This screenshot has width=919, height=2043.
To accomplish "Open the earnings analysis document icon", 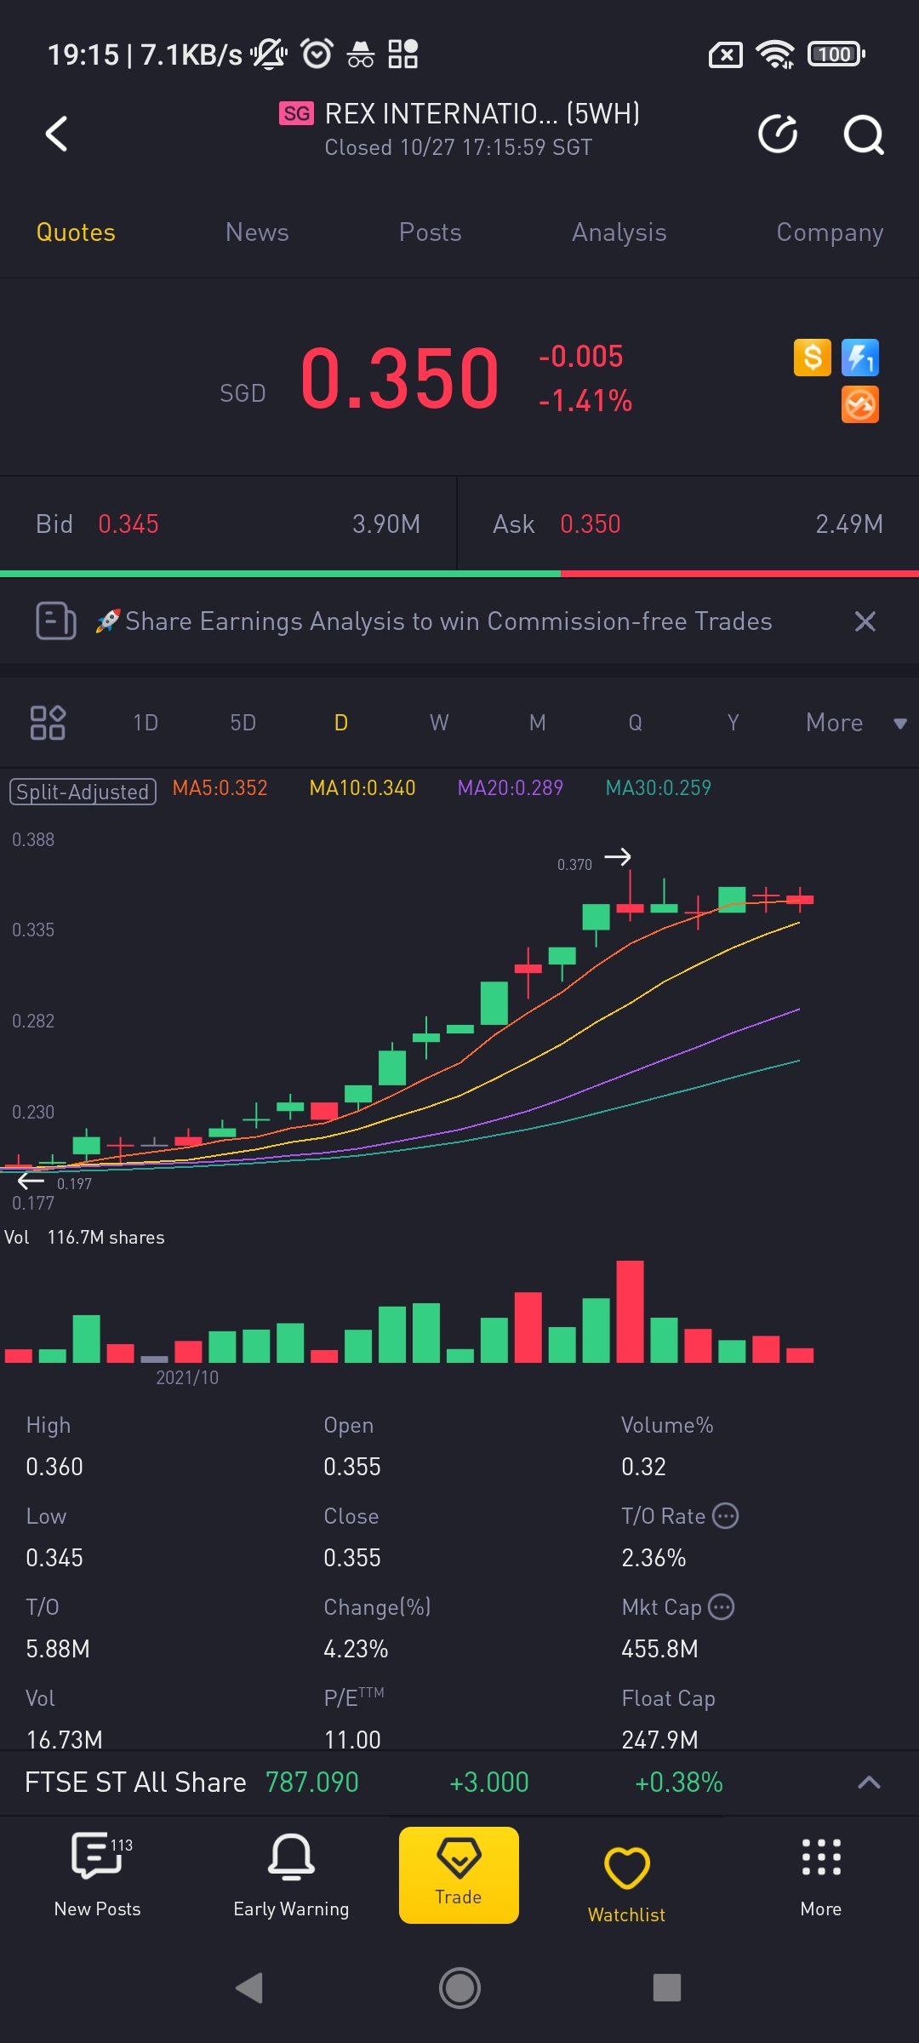I will click(56, 621).
